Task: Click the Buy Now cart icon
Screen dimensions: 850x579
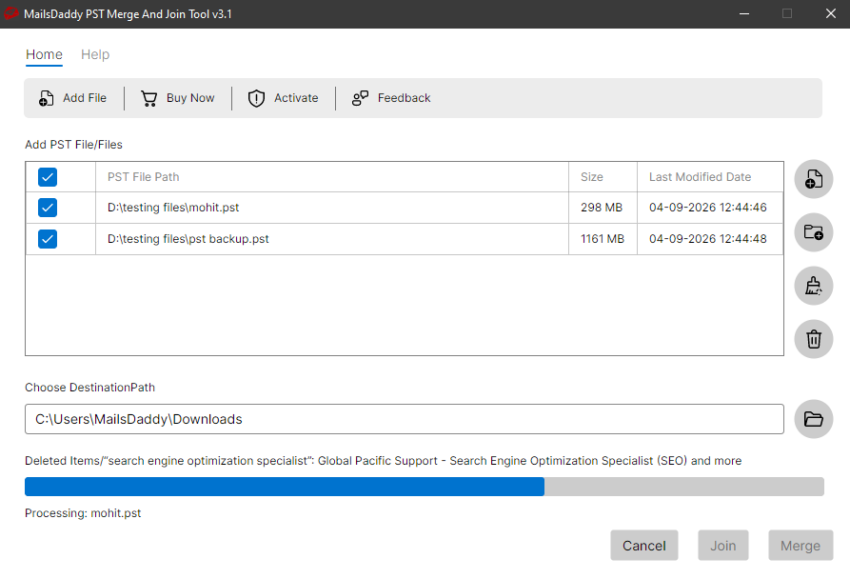Action: pos(149,98)
